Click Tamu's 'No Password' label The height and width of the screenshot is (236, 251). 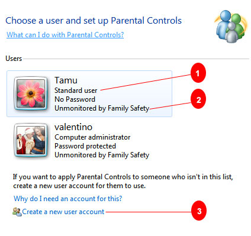[75, 99]
